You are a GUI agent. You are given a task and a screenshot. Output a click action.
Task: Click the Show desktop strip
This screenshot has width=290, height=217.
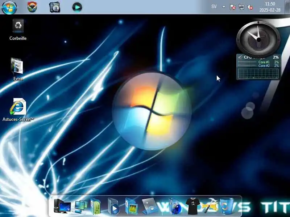pyautogui.click(x=287, y=7)
